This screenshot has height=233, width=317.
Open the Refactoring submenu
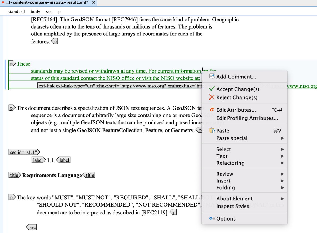pos(230,163)
